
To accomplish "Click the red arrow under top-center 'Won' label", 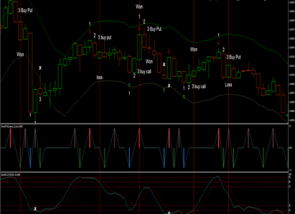I will (139, 29).
